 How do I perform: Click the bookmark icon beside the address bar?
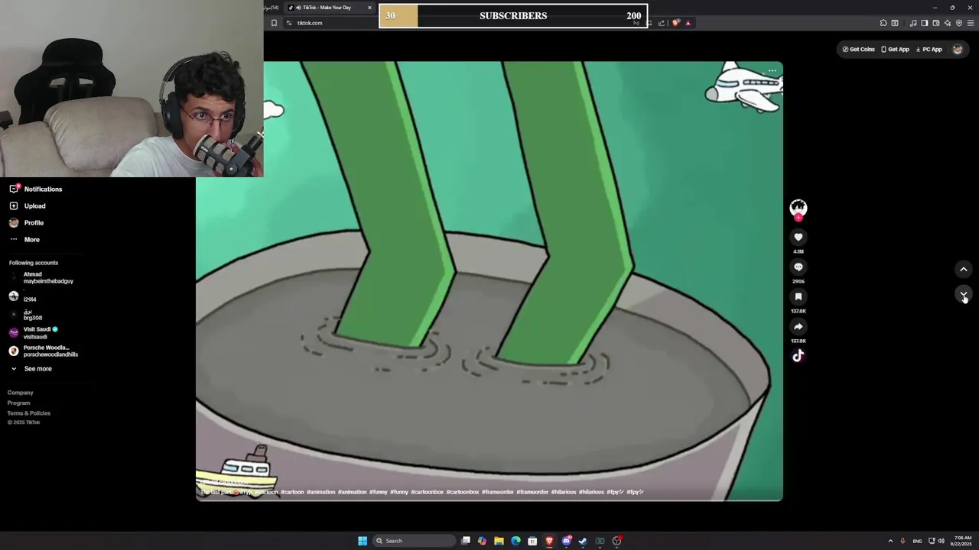274,23
